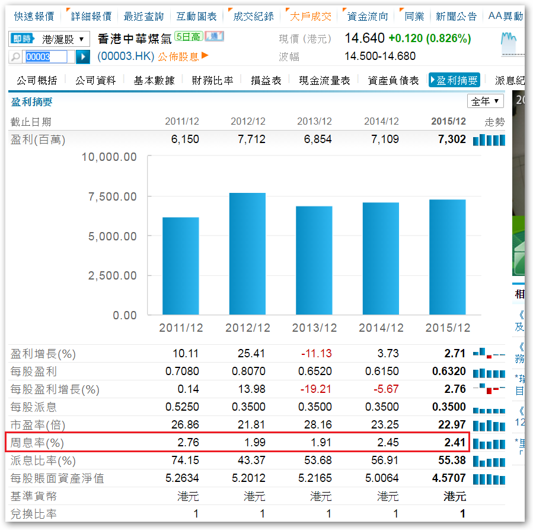Click the search magnifier icon
This screenshot has height=530, width=533.
[15, 57]
